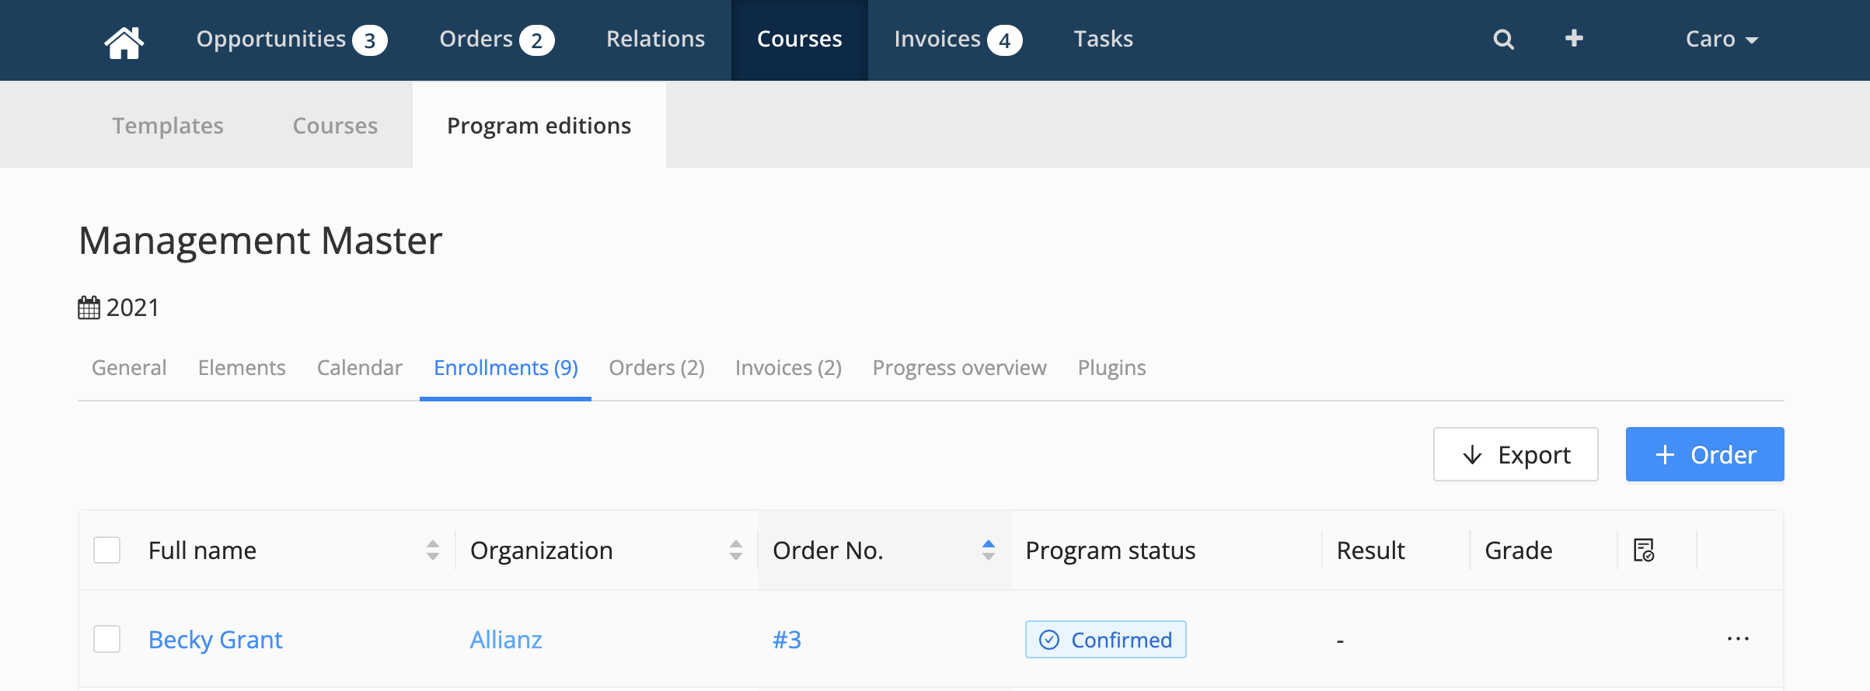This screenshot has height=691, width=1870.
Task: Sort by Order No. column arrows
Action: pyautogui.click(x=989, y=550)
